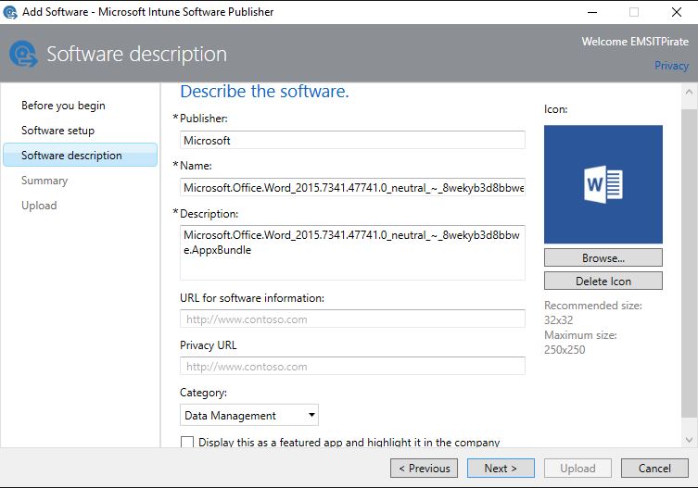This screenshot has width=698, height=488.
Task: Click the Maximum size: 250x250 text
Action: (x=580, y=342)
